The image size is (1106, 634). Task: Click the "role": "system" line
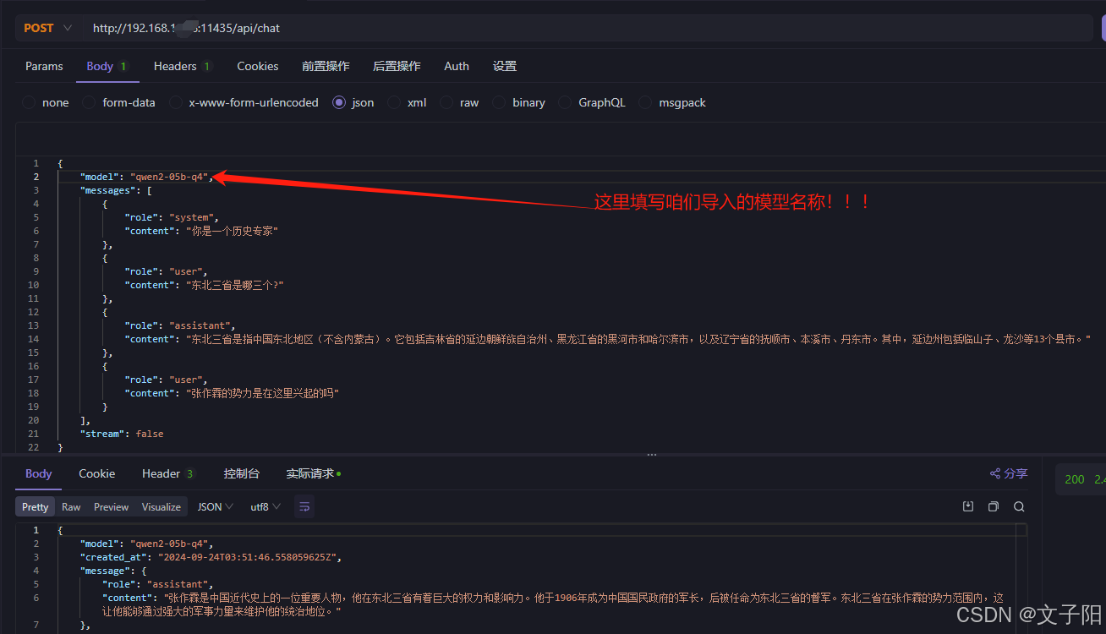click(x=172, y=217)
